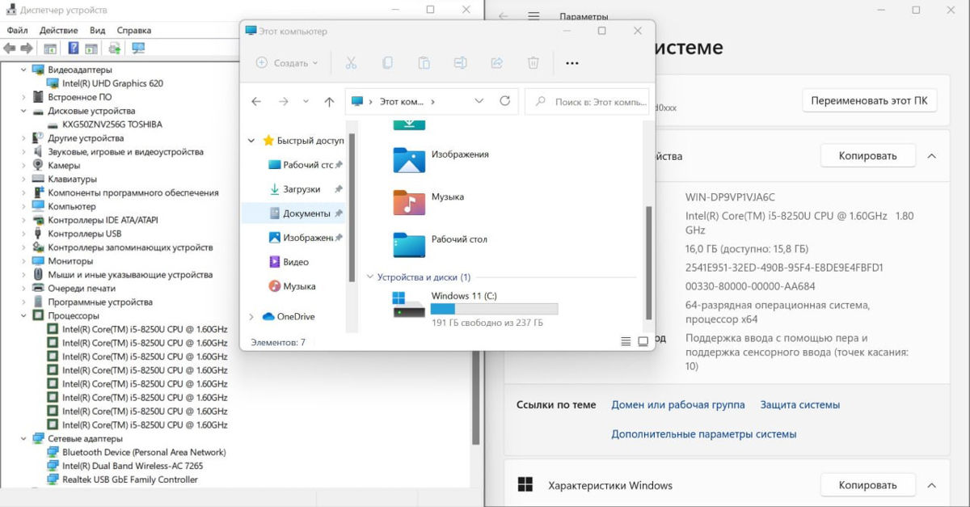The height and width of the screenshot is (507, 970).
Task: Open the three-dots menu in Explorer toolbar
Action: point(572,63)
